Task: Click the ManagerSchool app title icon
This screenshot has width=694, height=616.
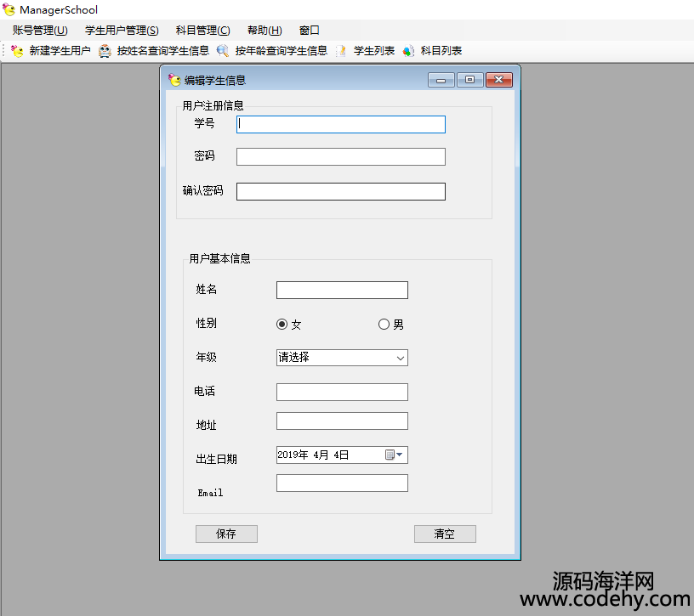Action: (9, 10)
